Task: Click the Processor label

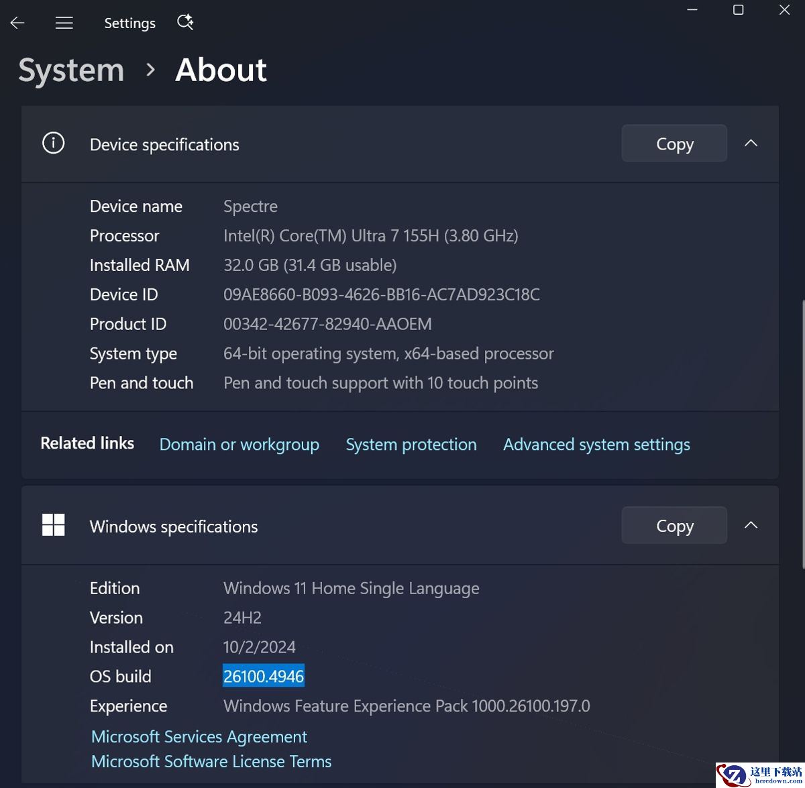Action: click(125, 235)
